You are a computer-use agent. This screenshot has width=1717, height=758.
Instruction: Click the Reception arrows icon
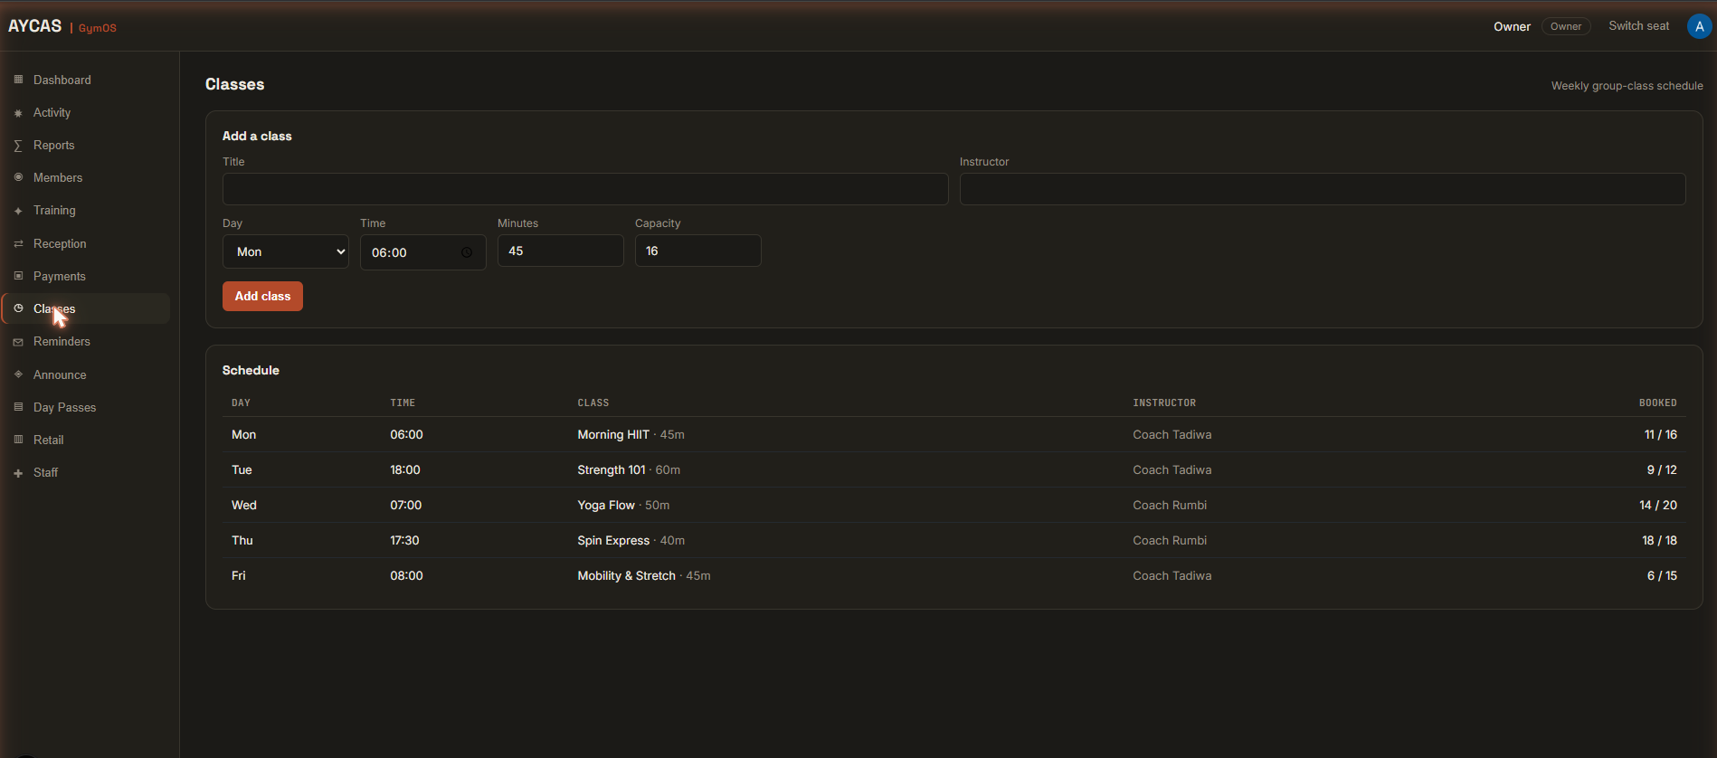coord(18,244)
